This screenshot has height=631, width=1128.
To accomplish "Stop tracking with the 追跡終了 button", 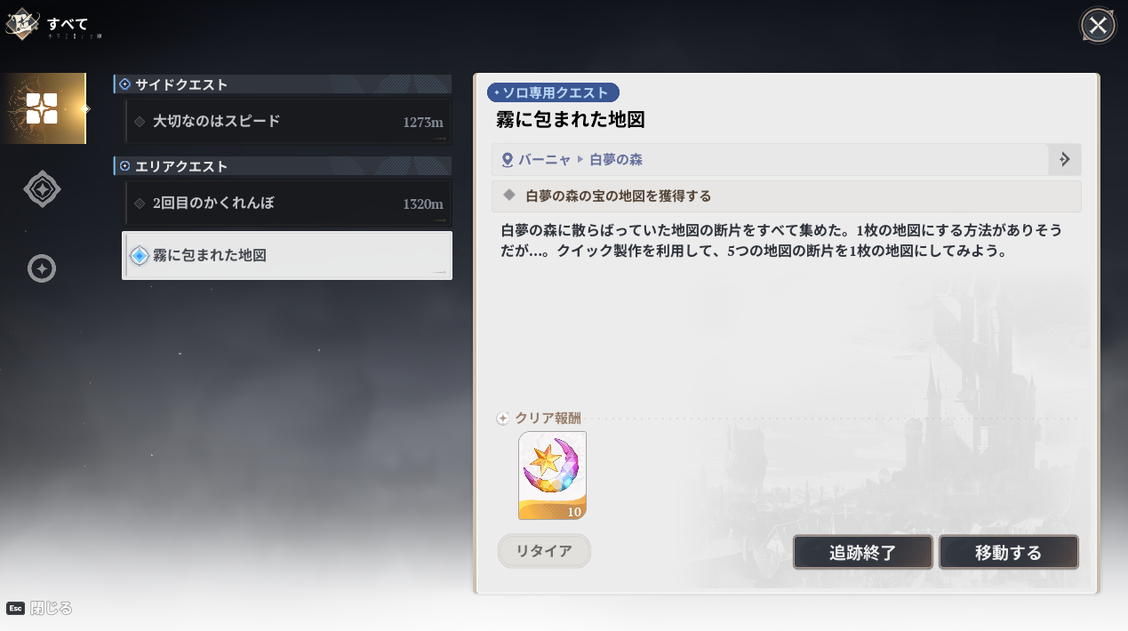I will [862, 552].
